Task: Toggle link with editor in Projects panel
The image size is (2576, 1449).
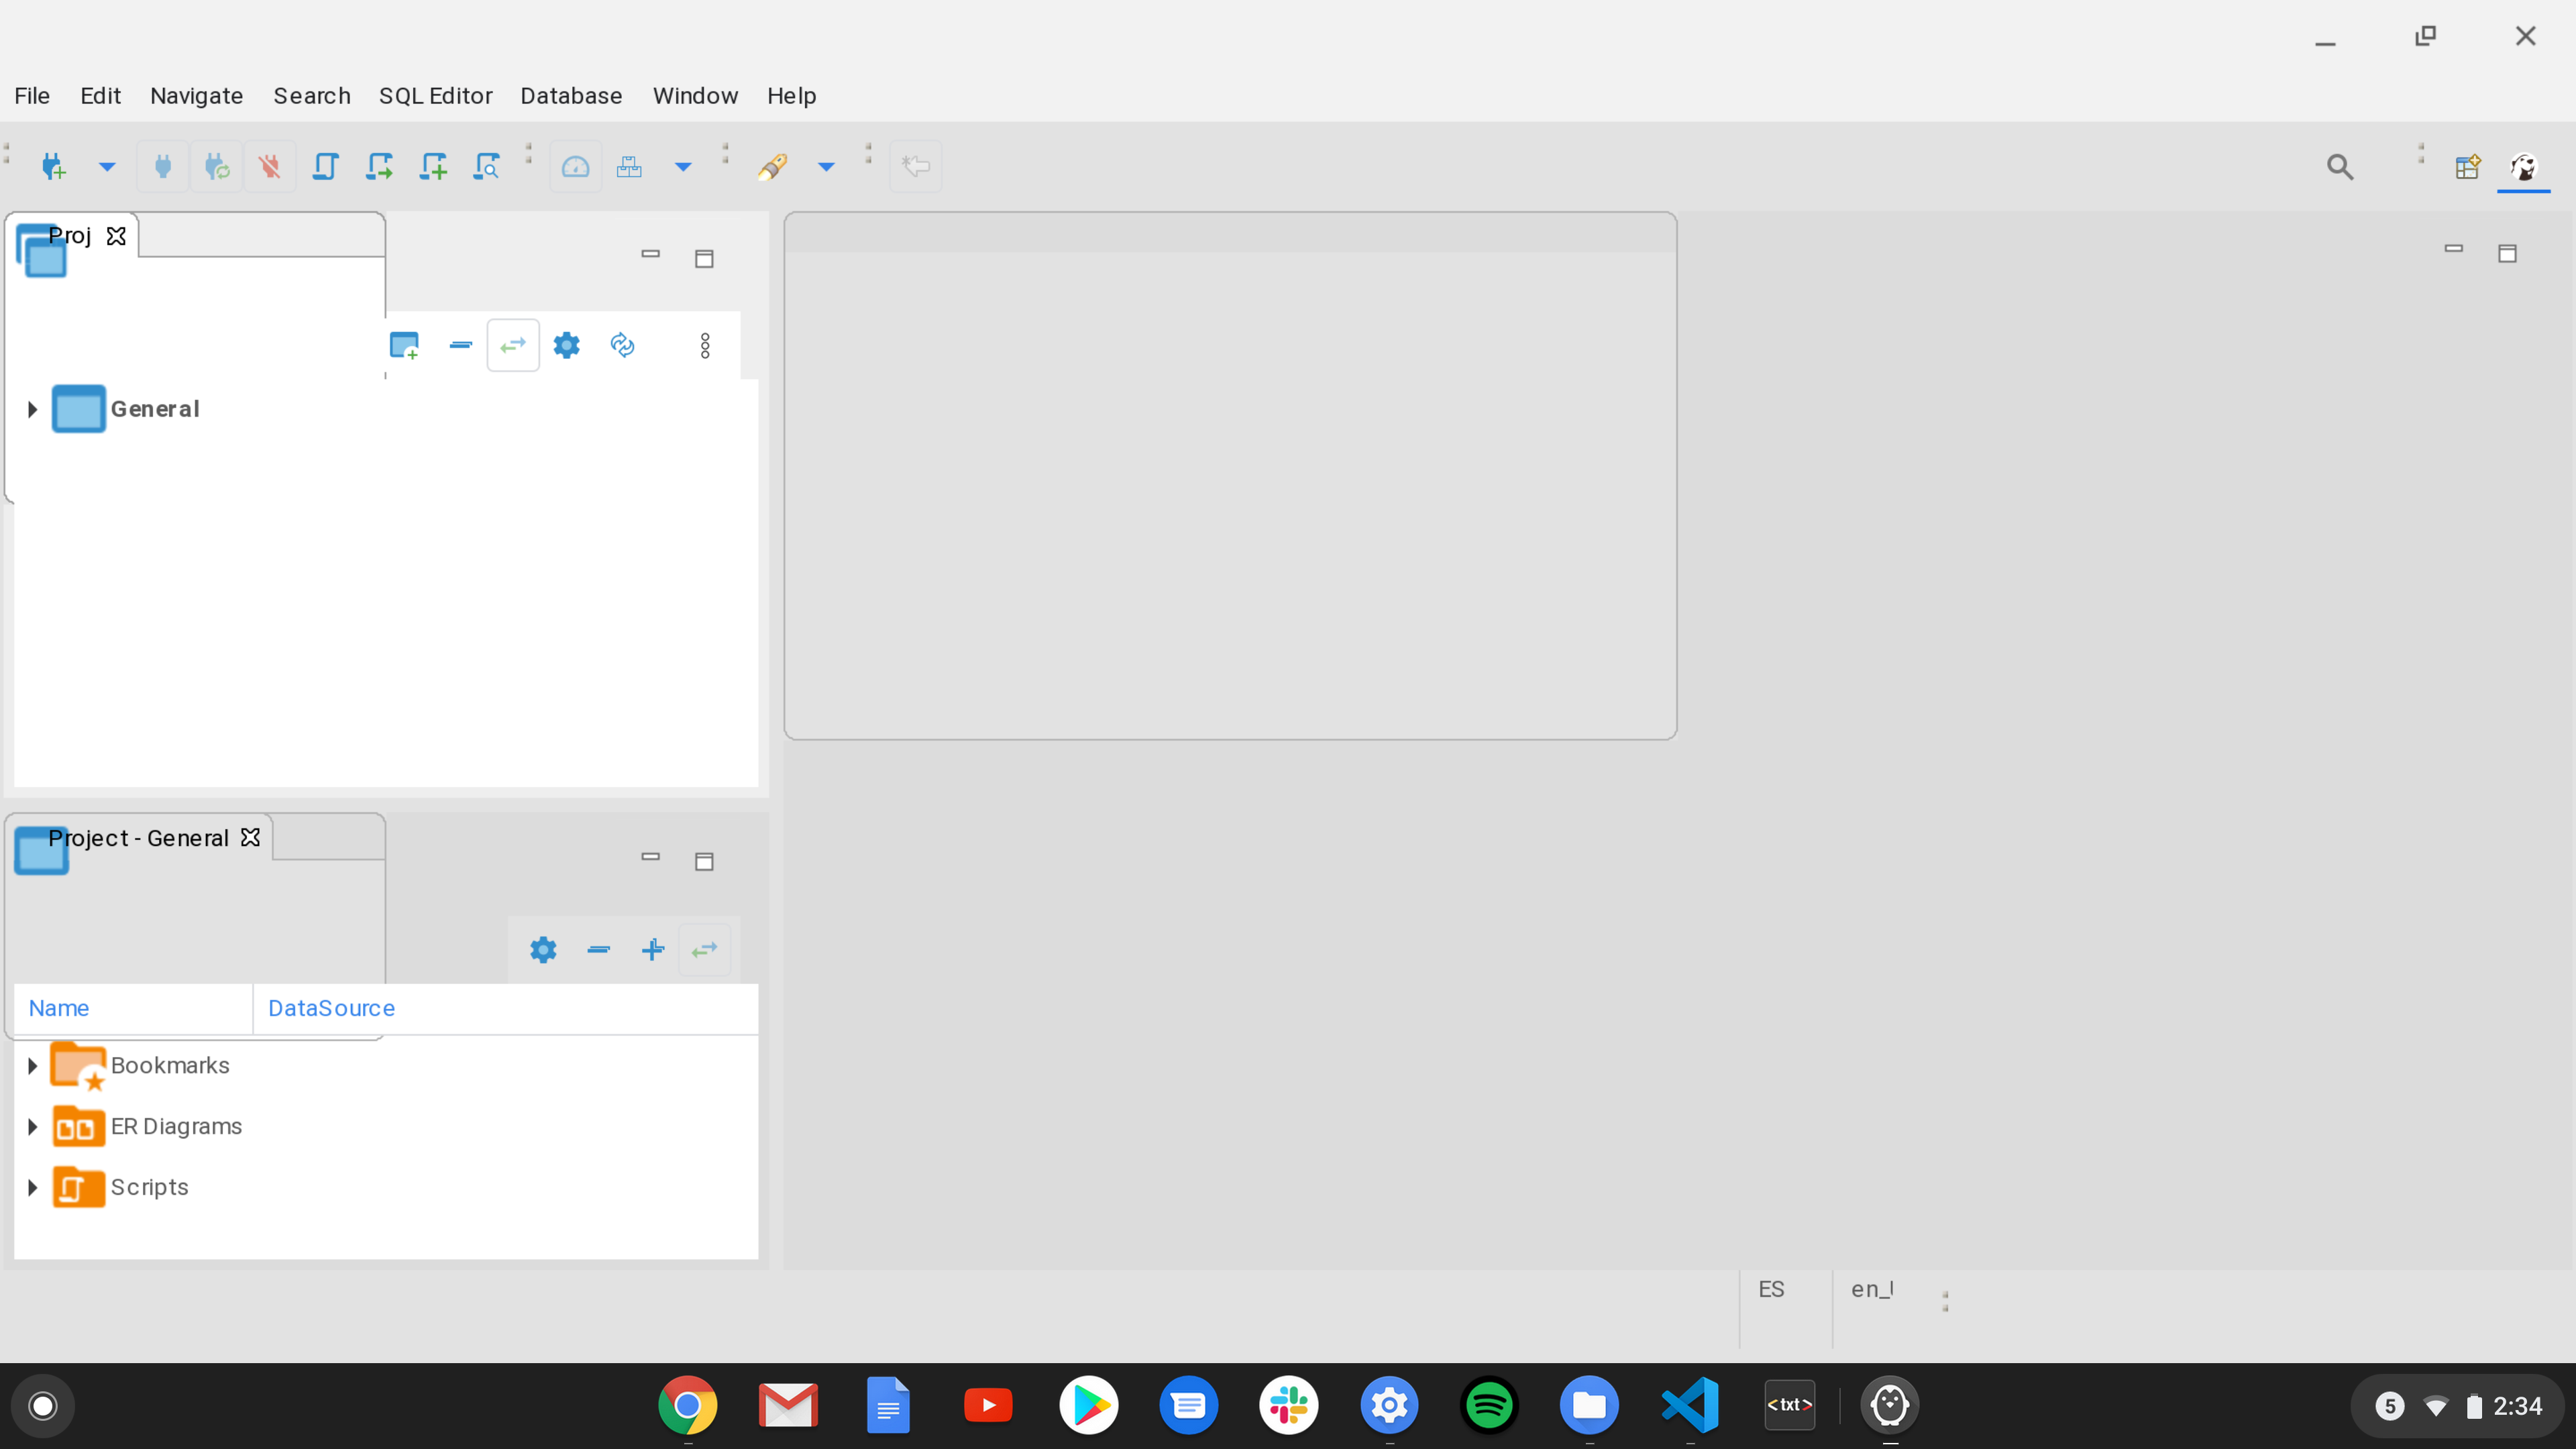Action: tap(513, 345)
